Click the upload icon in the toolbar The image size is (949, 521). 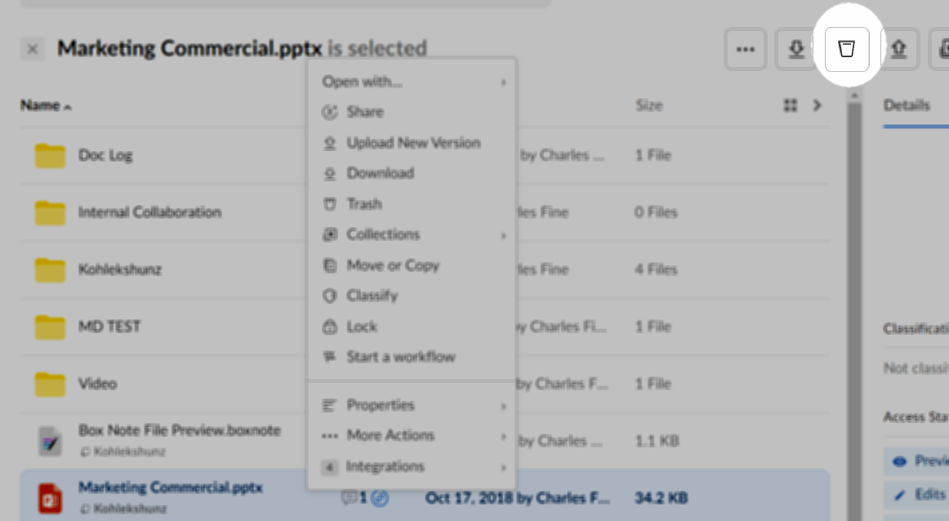[x=898, y=49]
